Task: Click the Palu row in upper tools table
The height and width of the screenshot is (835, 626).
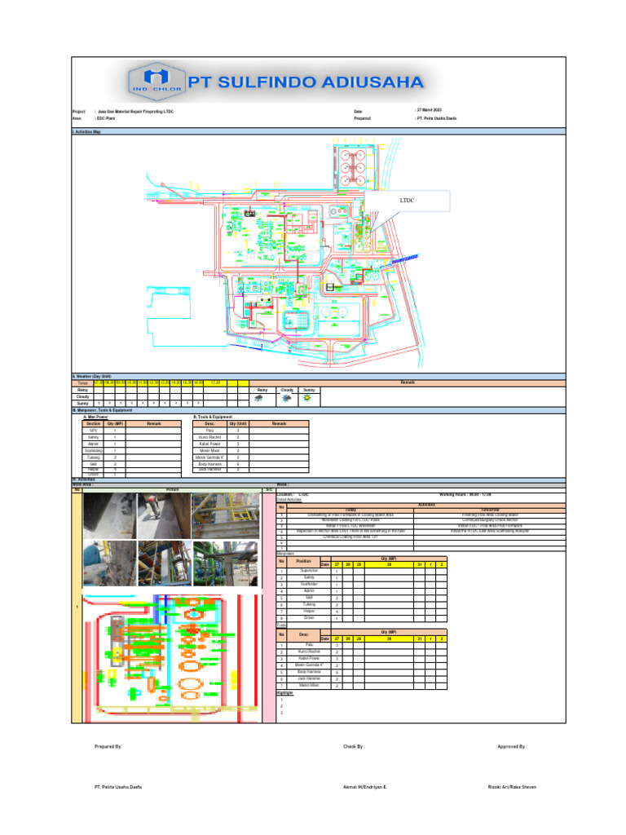Action: 251,431
